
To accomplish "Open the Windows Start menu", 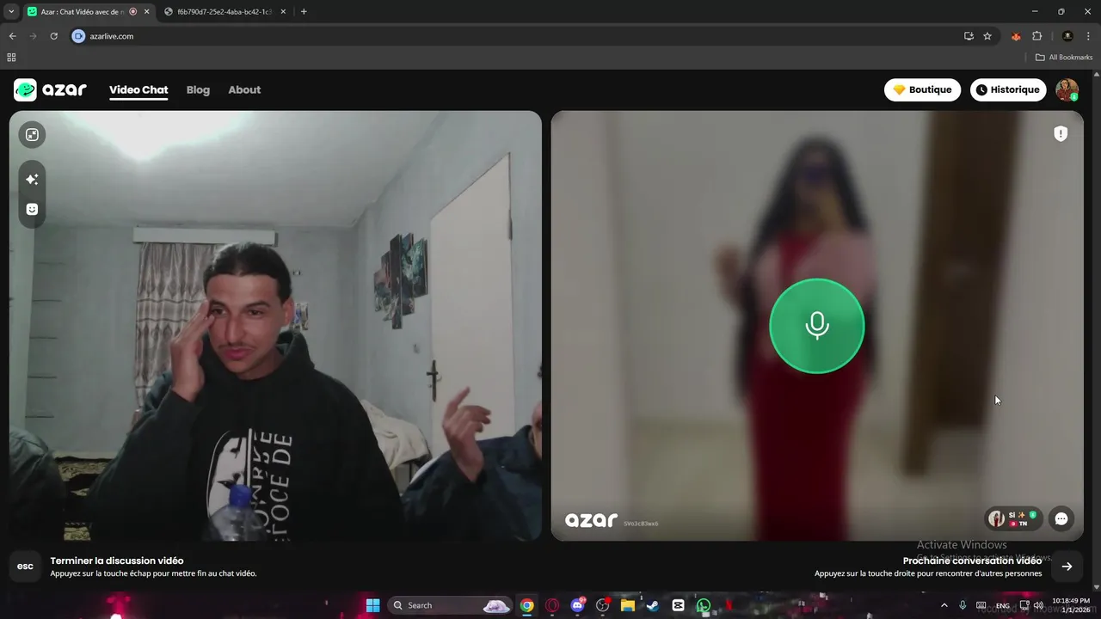I will [372, 605].
